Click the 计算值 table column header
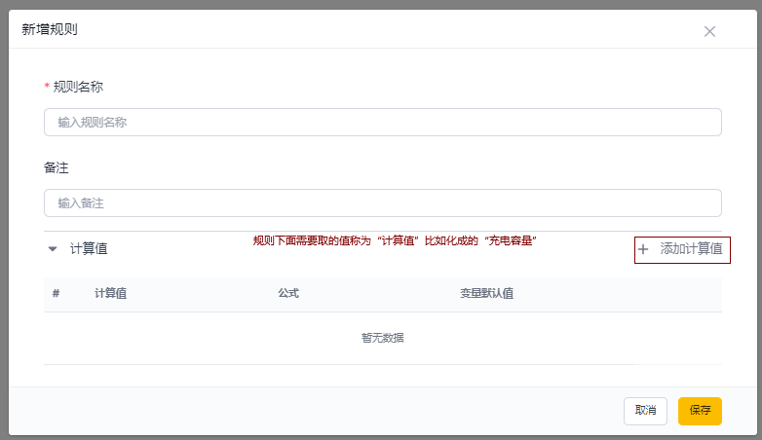762x440 pixels. [x=110, y=294]
